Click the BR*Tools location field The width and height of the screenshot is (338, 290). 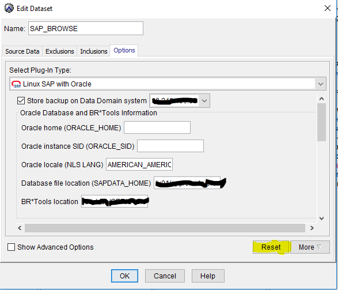pyautogui.click(x=115, y=201)
